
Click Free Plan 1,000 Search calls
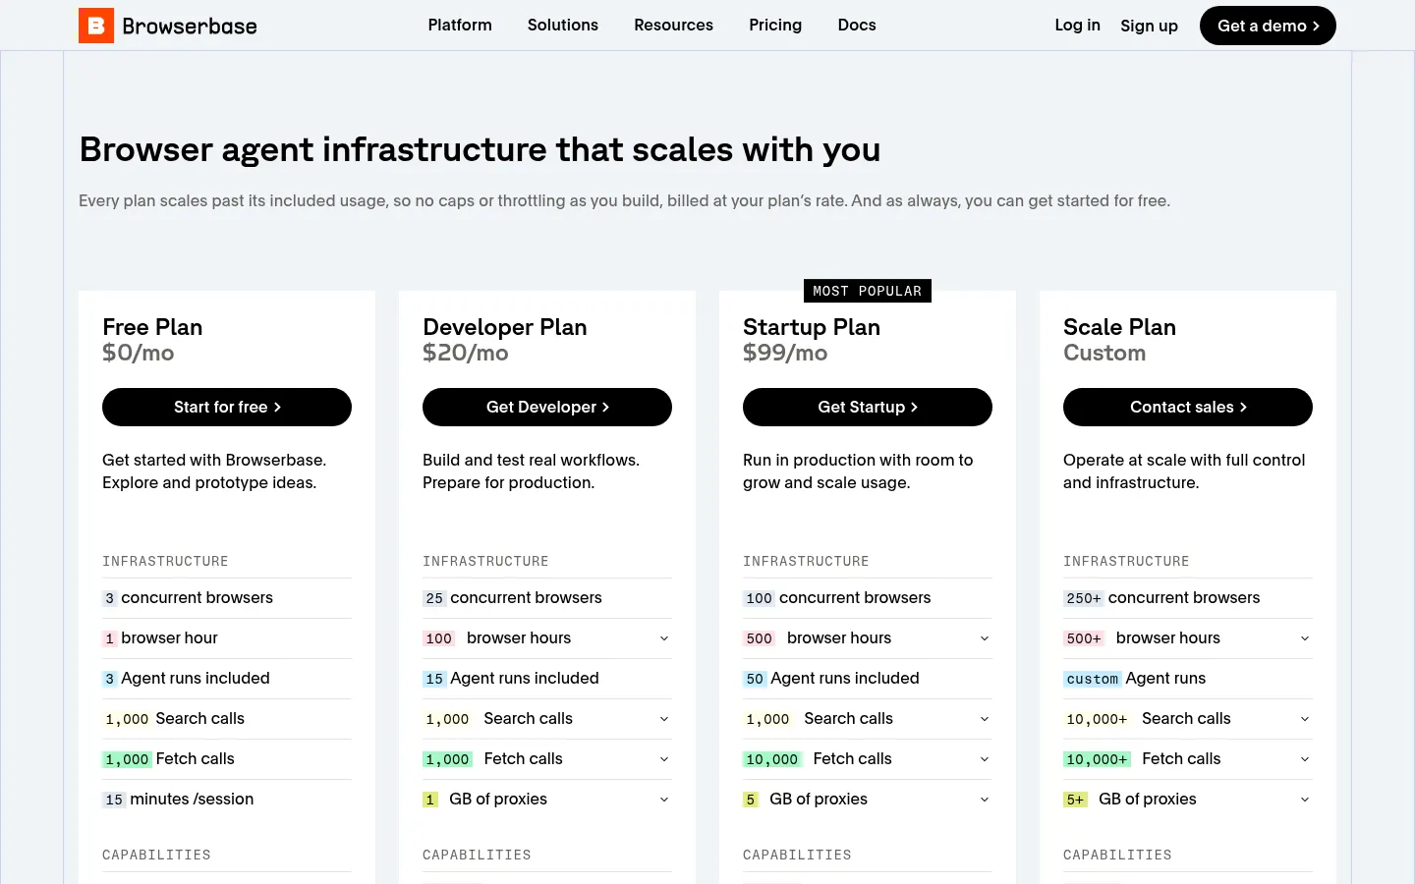pyautogui.click(x=173, y=719)
